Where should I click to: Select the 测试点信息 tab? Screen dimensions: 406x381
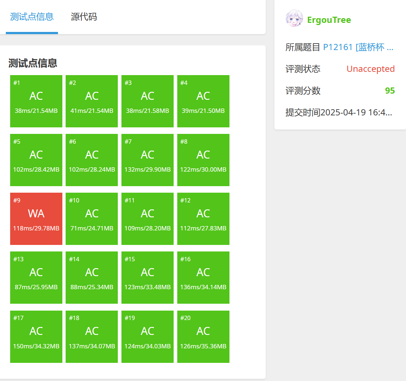(x=32, y=17)
